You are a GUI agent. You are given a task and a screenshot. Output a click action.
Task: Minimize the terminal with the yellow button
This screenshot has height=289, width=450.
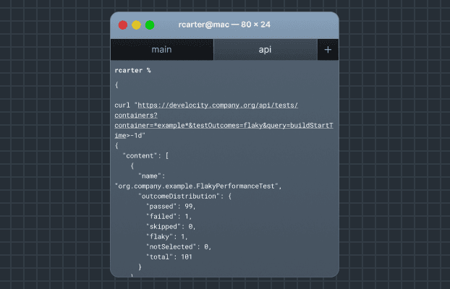tap(137, 25)
